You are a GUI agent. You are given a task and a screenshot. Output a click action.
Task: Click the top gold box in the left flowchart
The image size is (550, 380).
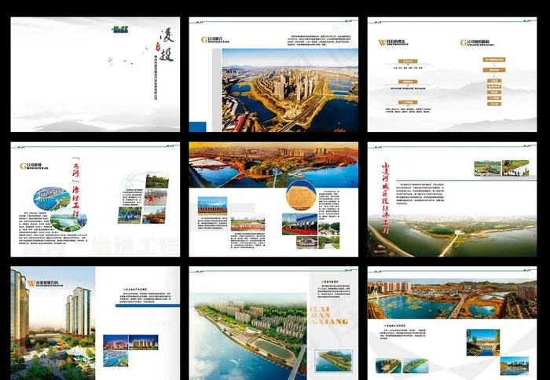pyautogui.click(x=407, y=60)
